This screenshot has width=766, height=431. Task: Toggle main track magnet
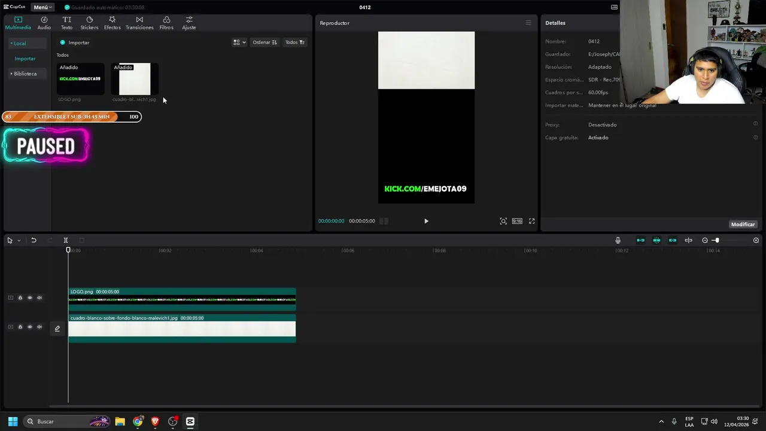point(640,240)
